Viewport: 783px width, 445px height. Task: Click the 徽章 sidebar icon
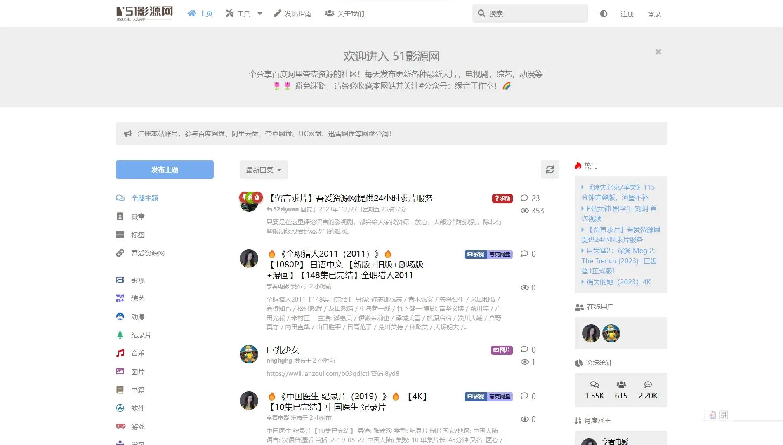pyautogui.click(x=120, y=216)
